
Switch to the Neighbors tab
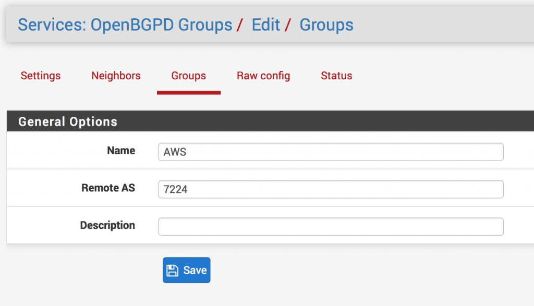coord(116,76)
